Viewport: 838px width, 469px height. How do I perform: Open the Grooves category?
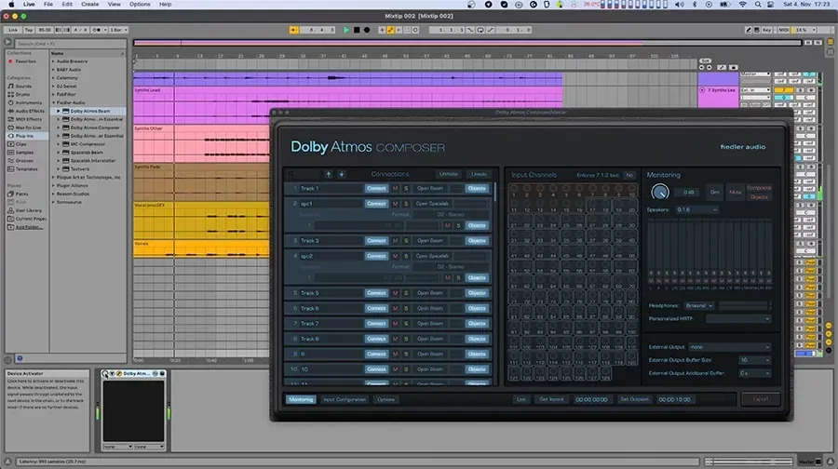(20, 160)
